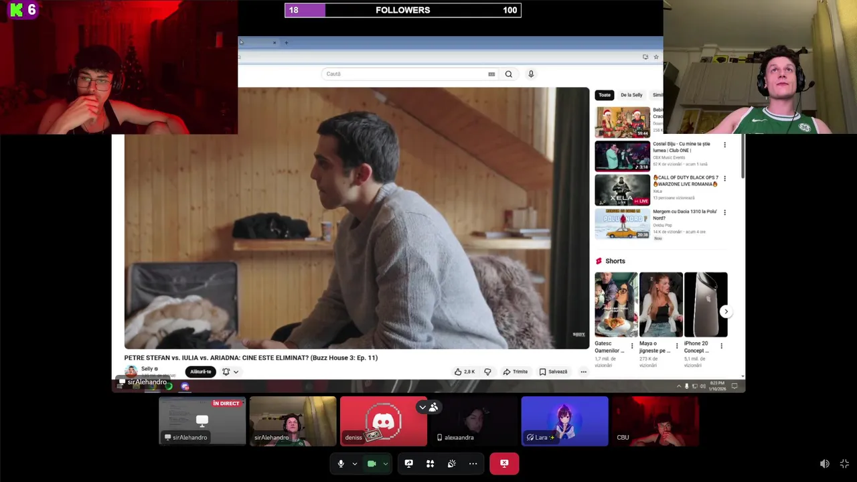
Task: Click the notification bell icon
Action: 226,372
